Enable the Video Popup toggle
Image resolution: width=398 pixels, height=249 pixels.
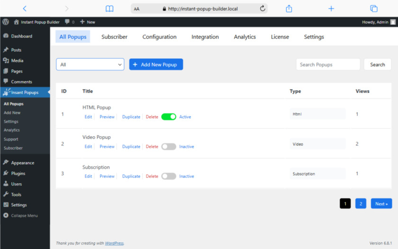[x=169, y=147]
